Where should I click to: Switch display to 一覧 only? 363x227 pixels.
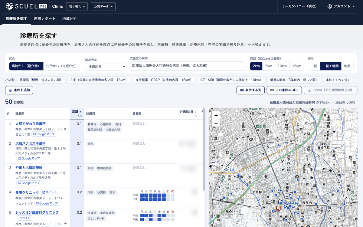pos(314,66)
